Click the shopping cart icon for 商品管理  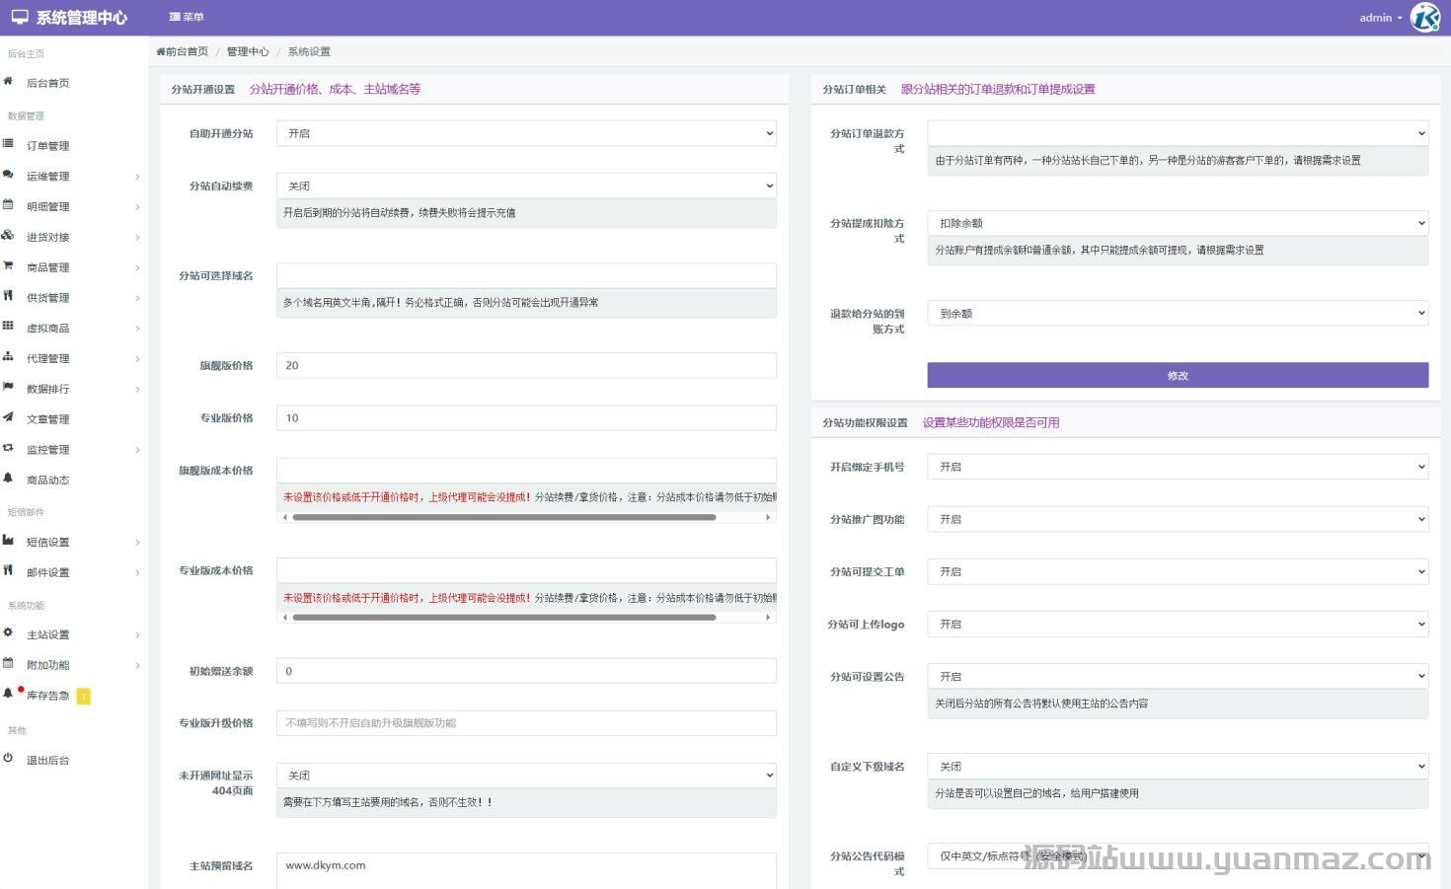click(8, 266)
